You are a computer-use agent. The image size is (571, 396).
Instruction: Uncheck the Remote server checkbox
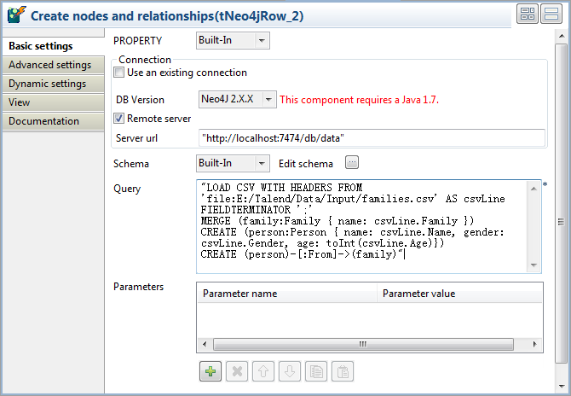coord(118,118)
